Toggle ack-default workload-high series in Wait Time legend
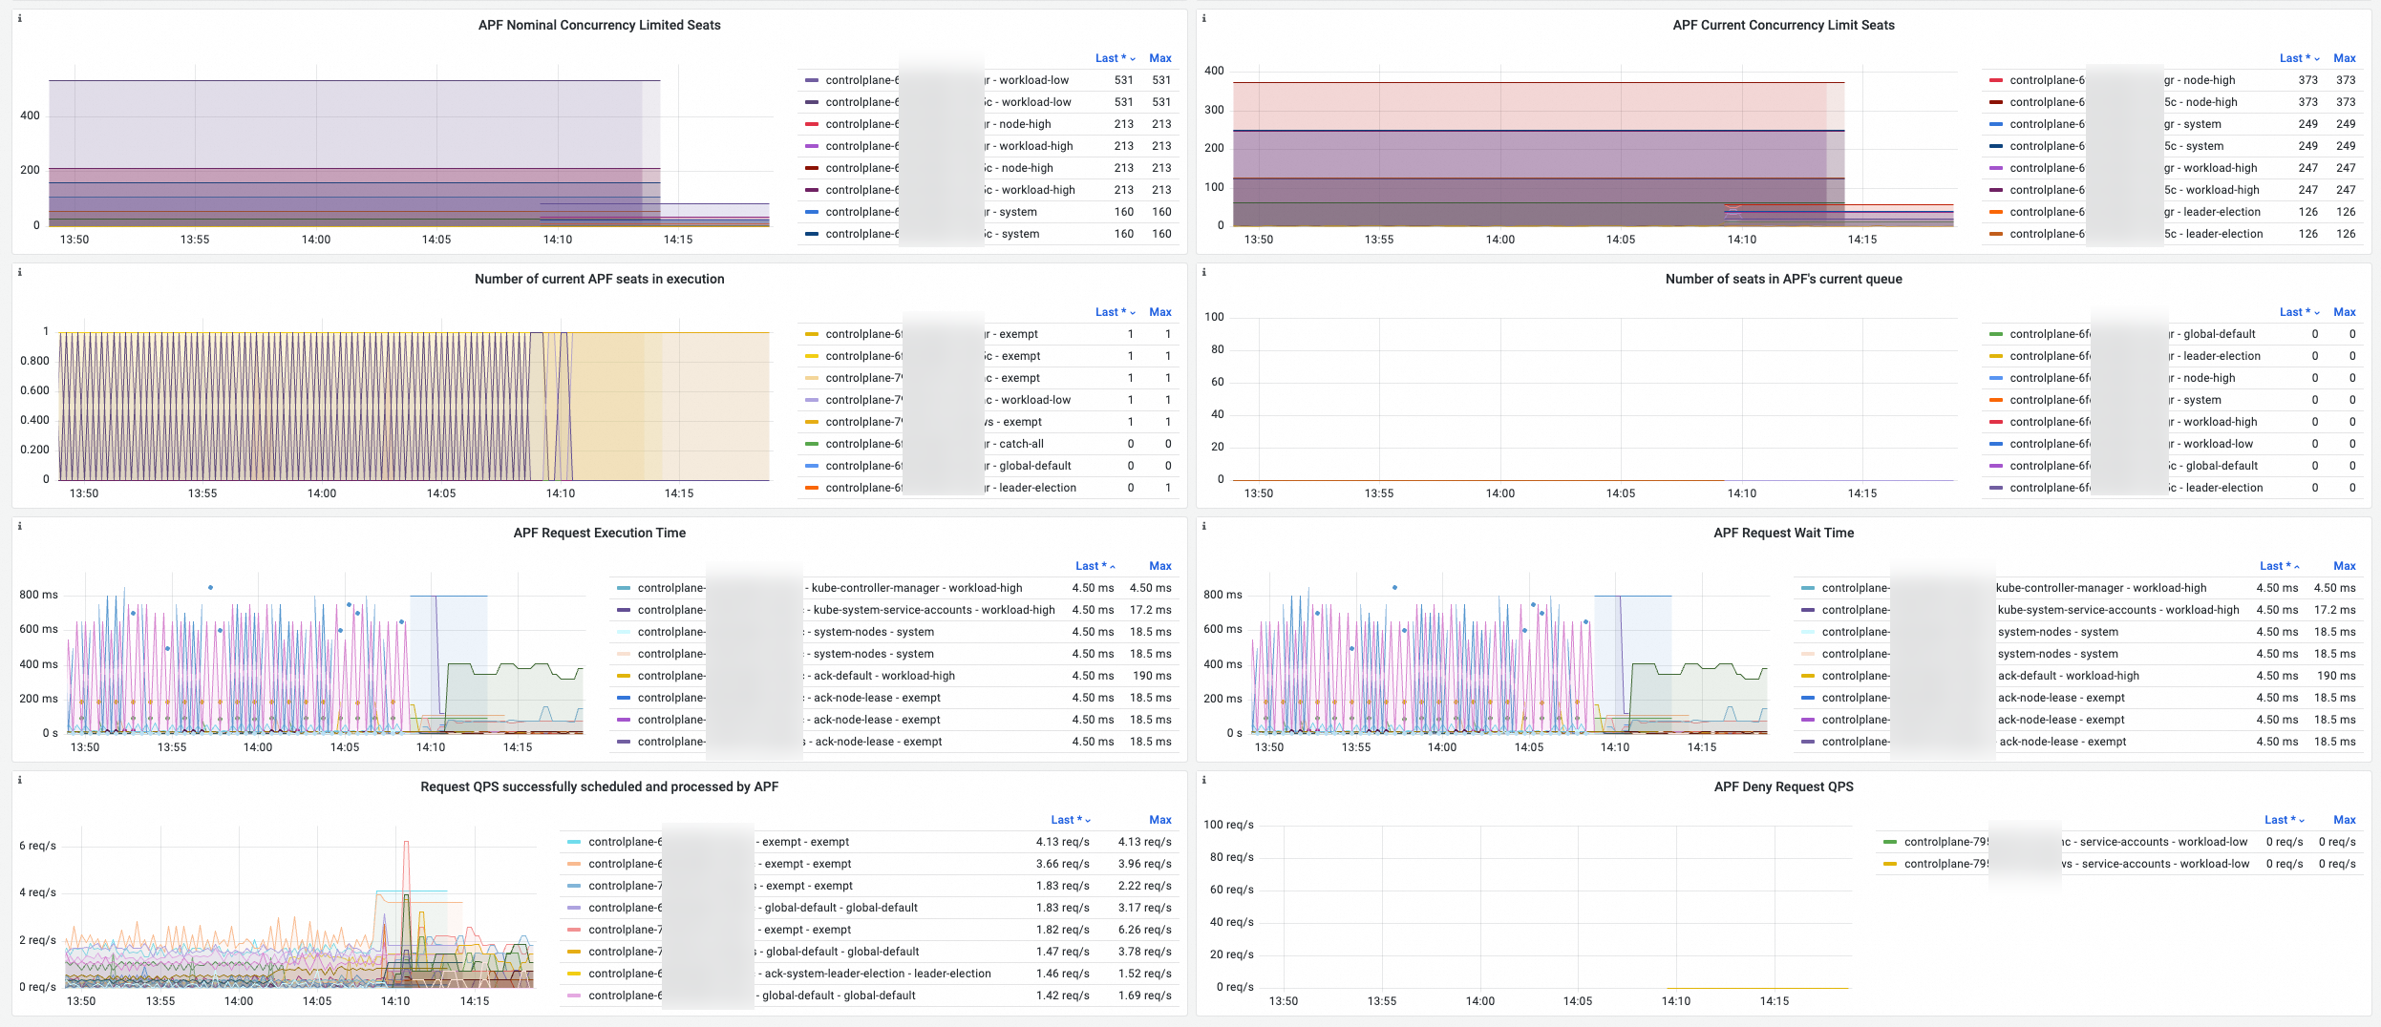Viewport: 2381px width, 1027px height. [x=2068, y=676]
